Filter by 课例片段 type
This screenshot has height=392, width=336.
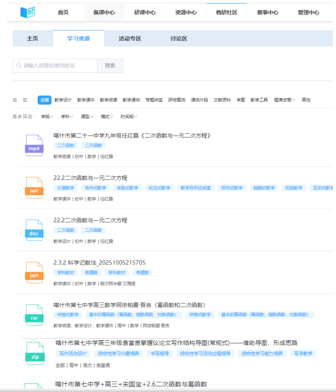click(200, 100)
